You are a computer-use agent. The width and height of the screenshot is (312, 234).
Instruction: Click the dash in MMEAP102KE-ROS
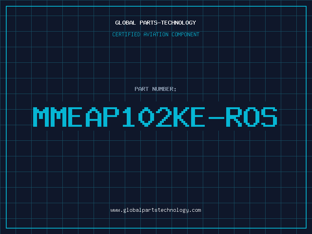pyautogui.click(x=216, y=117)
